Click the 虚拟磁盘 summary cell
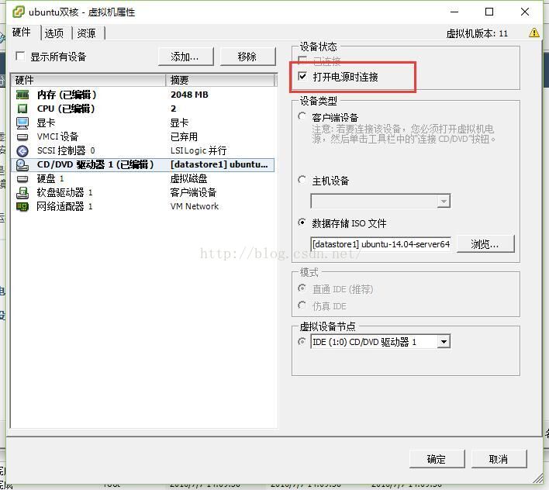549x490 pixels. coord(188,179)
